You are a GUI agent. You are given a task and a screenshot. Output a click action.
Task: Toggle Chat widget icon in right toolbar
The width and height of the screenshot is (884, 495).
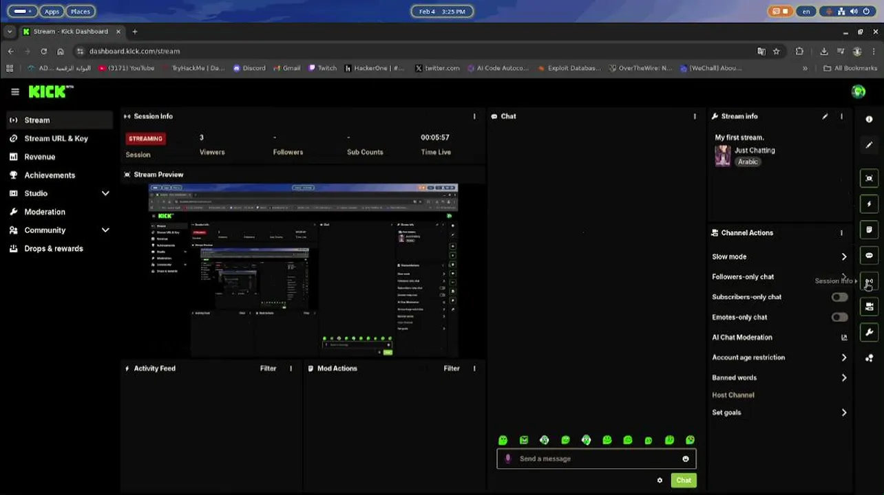pyautogui.click(x=869, y=256)
